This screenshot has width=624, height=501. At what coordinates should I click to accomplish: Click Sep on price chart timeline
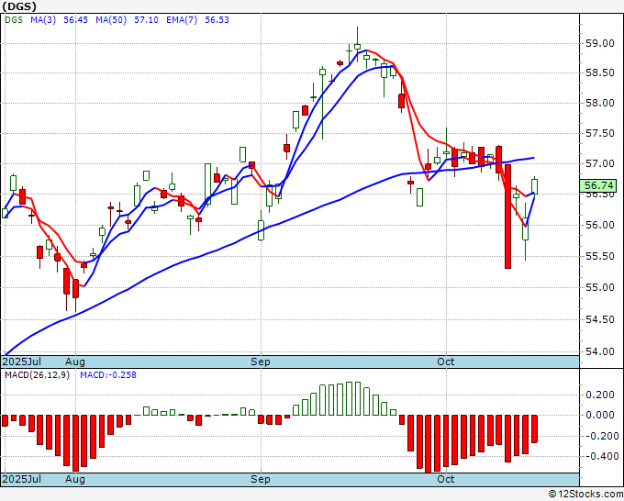click(261, 362)
